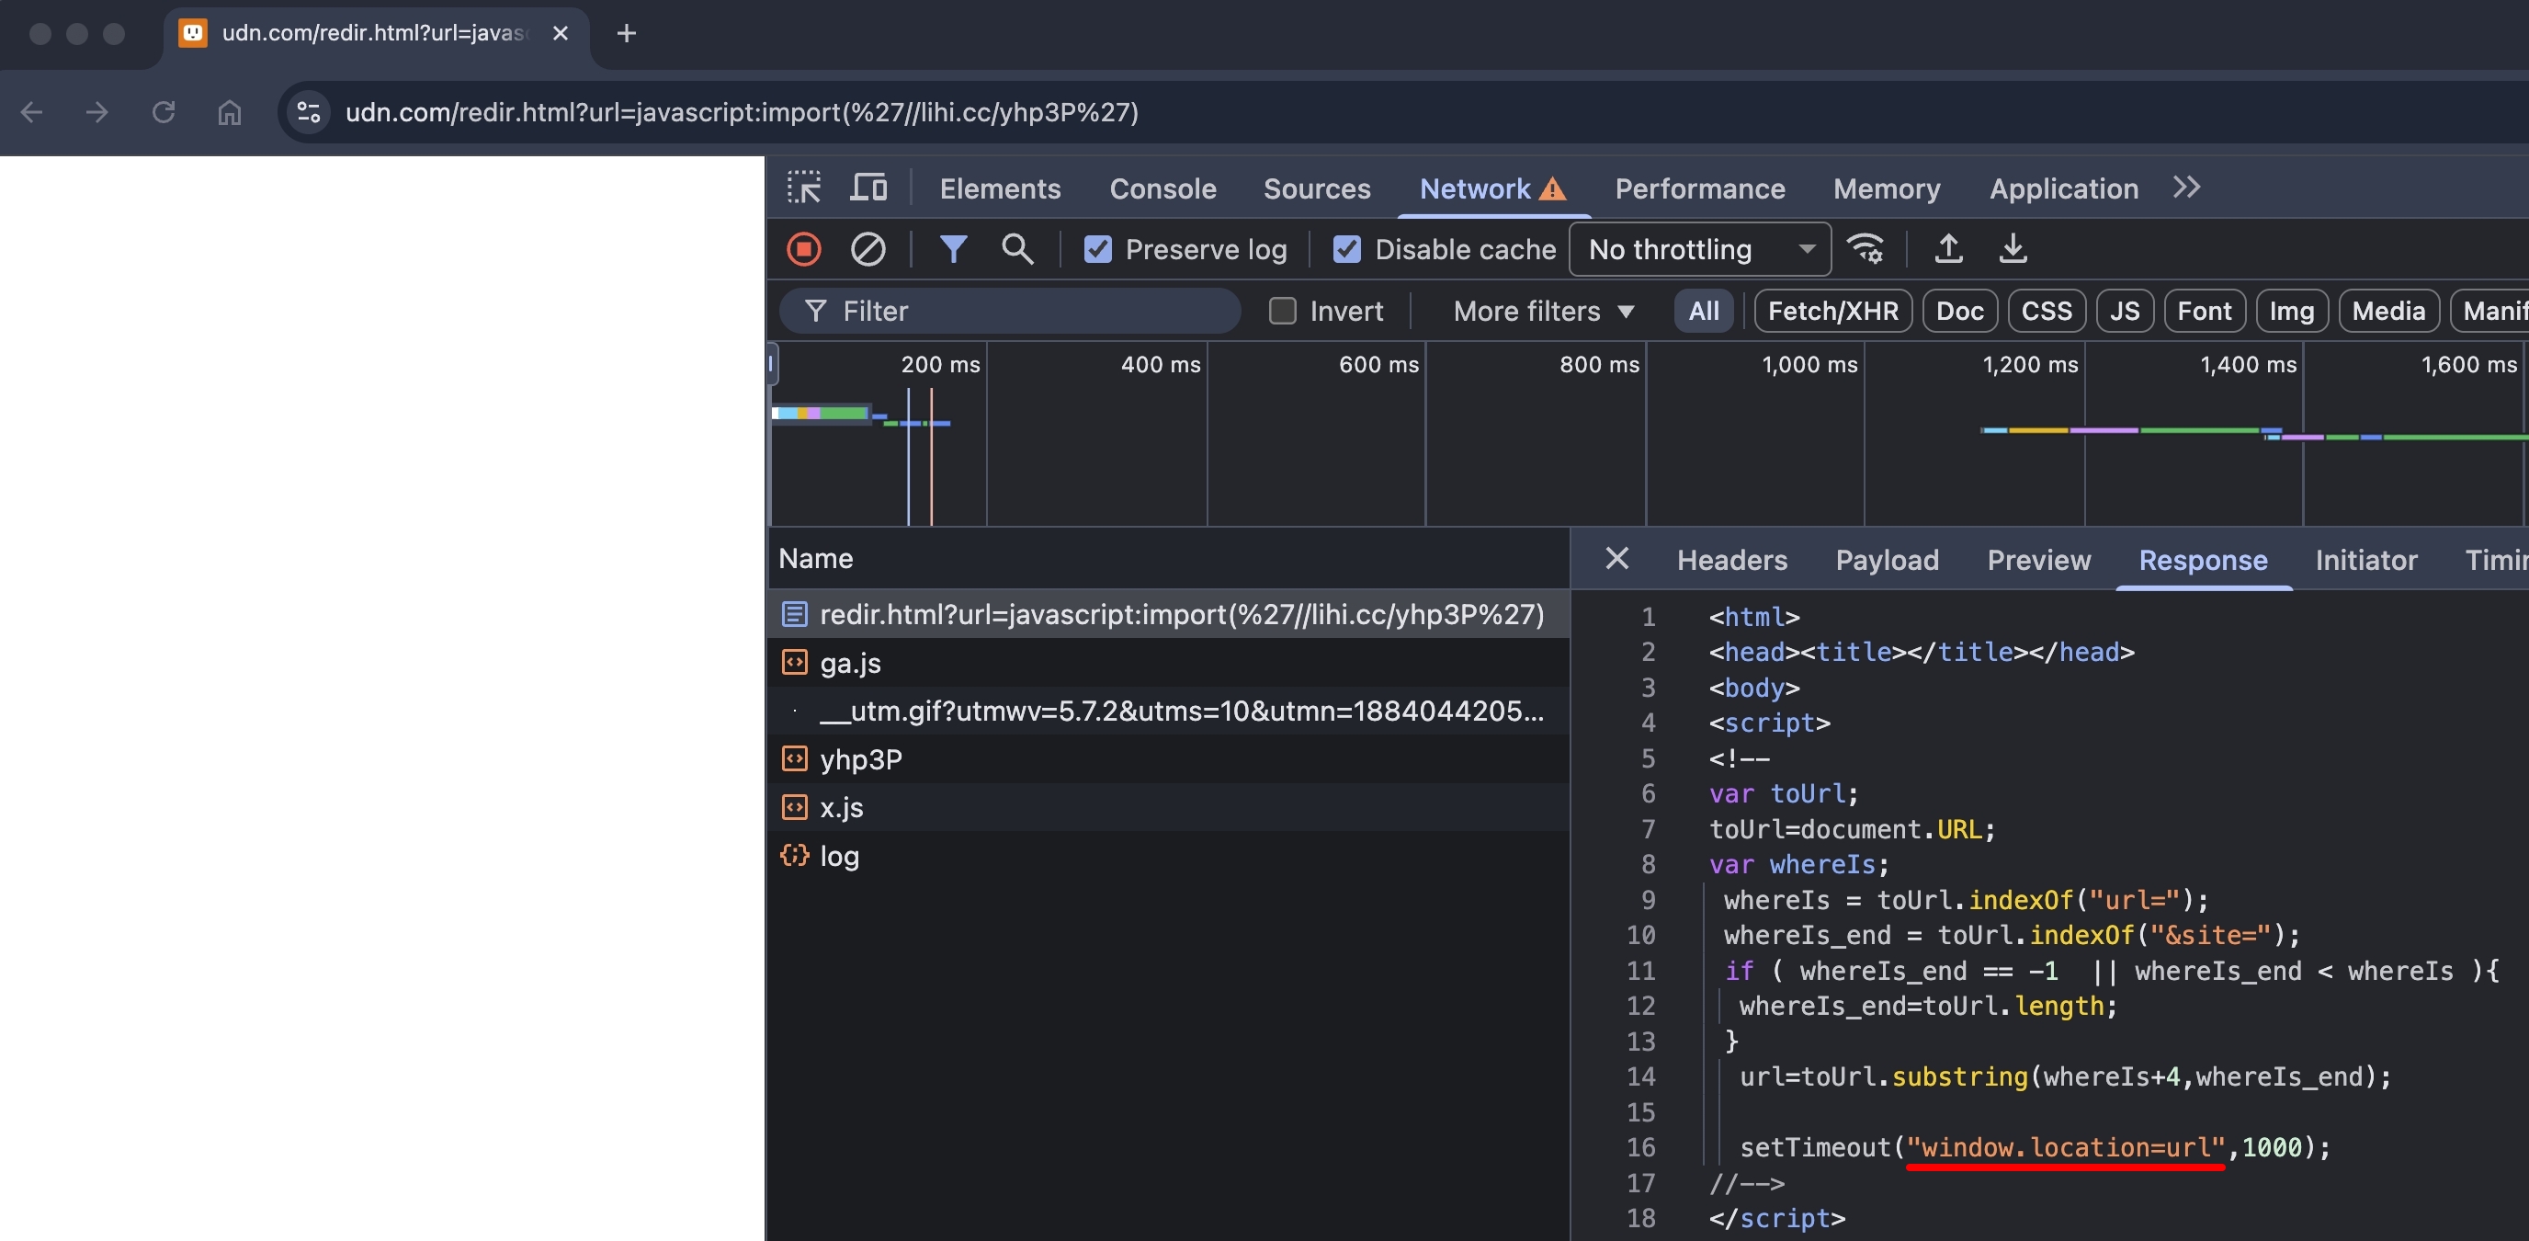This screenshot has width=2529, height=1241.
Task: Click the overview timeline left handle
Action: 772,364
